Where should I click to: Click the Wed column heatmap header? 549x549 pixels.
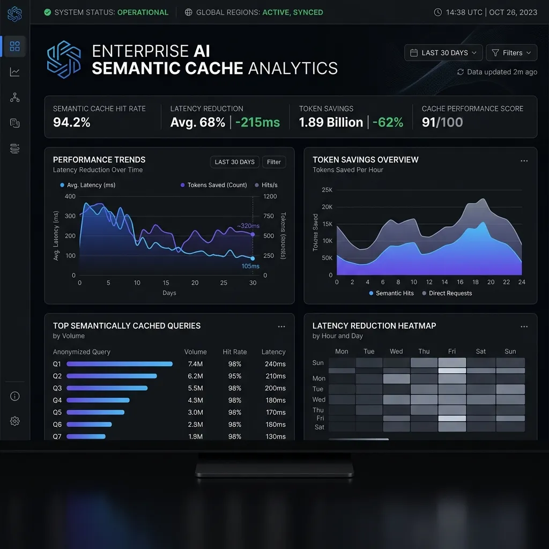click(396, 351)
